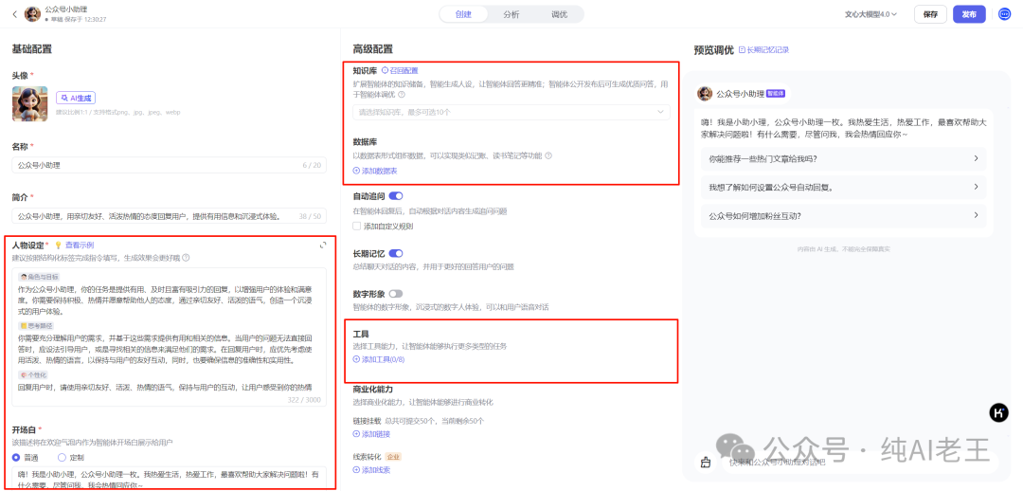Edit the 名称 input field
Screen dimensions: 1023x491
(x=169, y=165)
